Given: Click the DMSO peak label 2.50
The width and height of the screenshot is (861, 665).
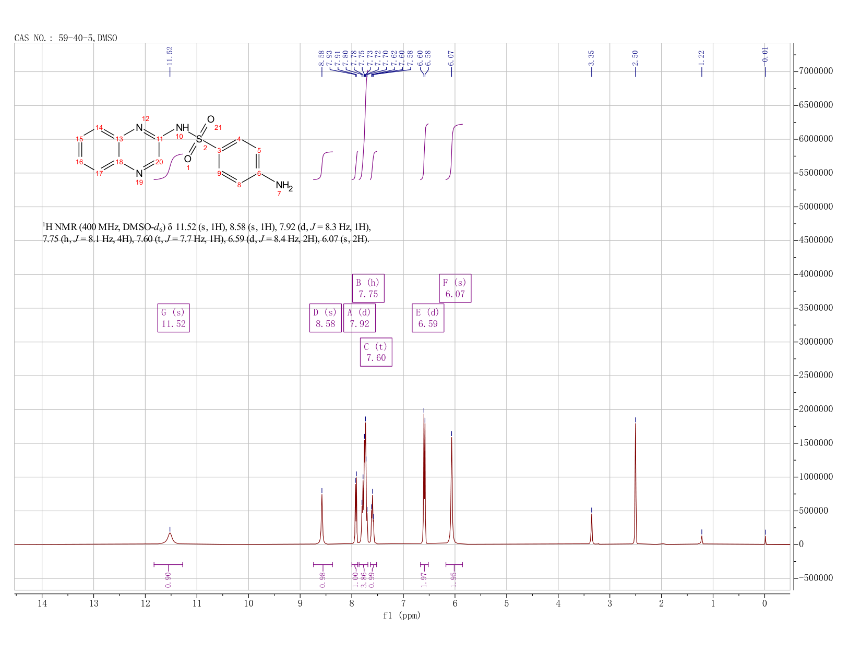Looking at the screenshot, I should [635, 57].
